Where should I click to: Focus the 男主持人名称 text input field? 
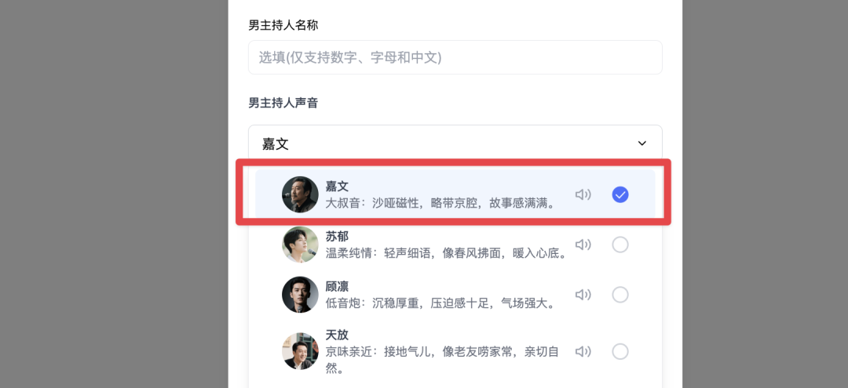coord(455,57)
